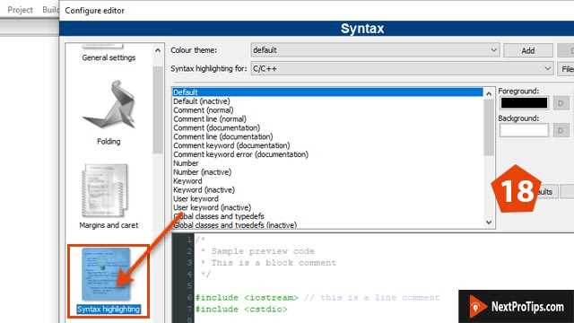This screenshot has width=574, height=323.
Task: Click the D button beside Foreground colour
Action: (561, 103)
